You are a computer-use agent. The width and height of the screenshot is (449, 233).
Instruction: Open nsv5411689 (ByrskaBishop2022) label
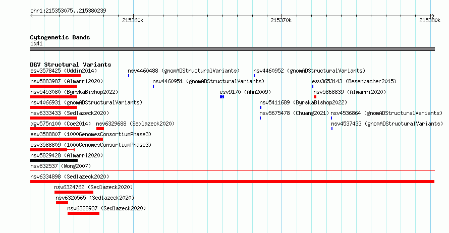pyautogui.click(x=303, y=102)
